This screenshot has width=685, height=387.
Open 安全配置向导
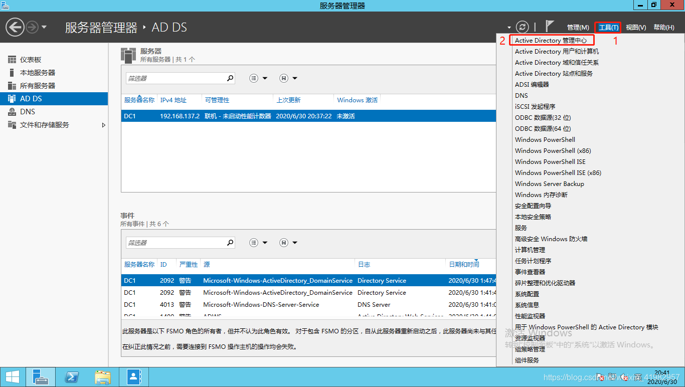click(533, 206)
